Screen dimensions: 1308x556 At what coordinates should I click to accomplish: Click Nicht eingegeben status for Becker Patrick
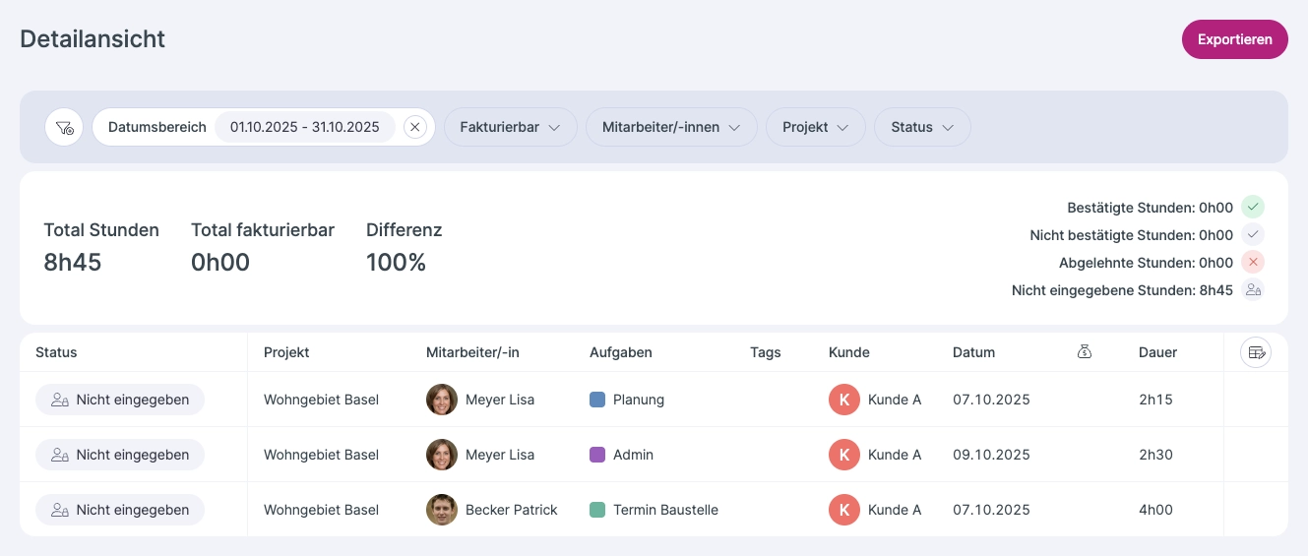pyautogui.click(x=120, y=510)
